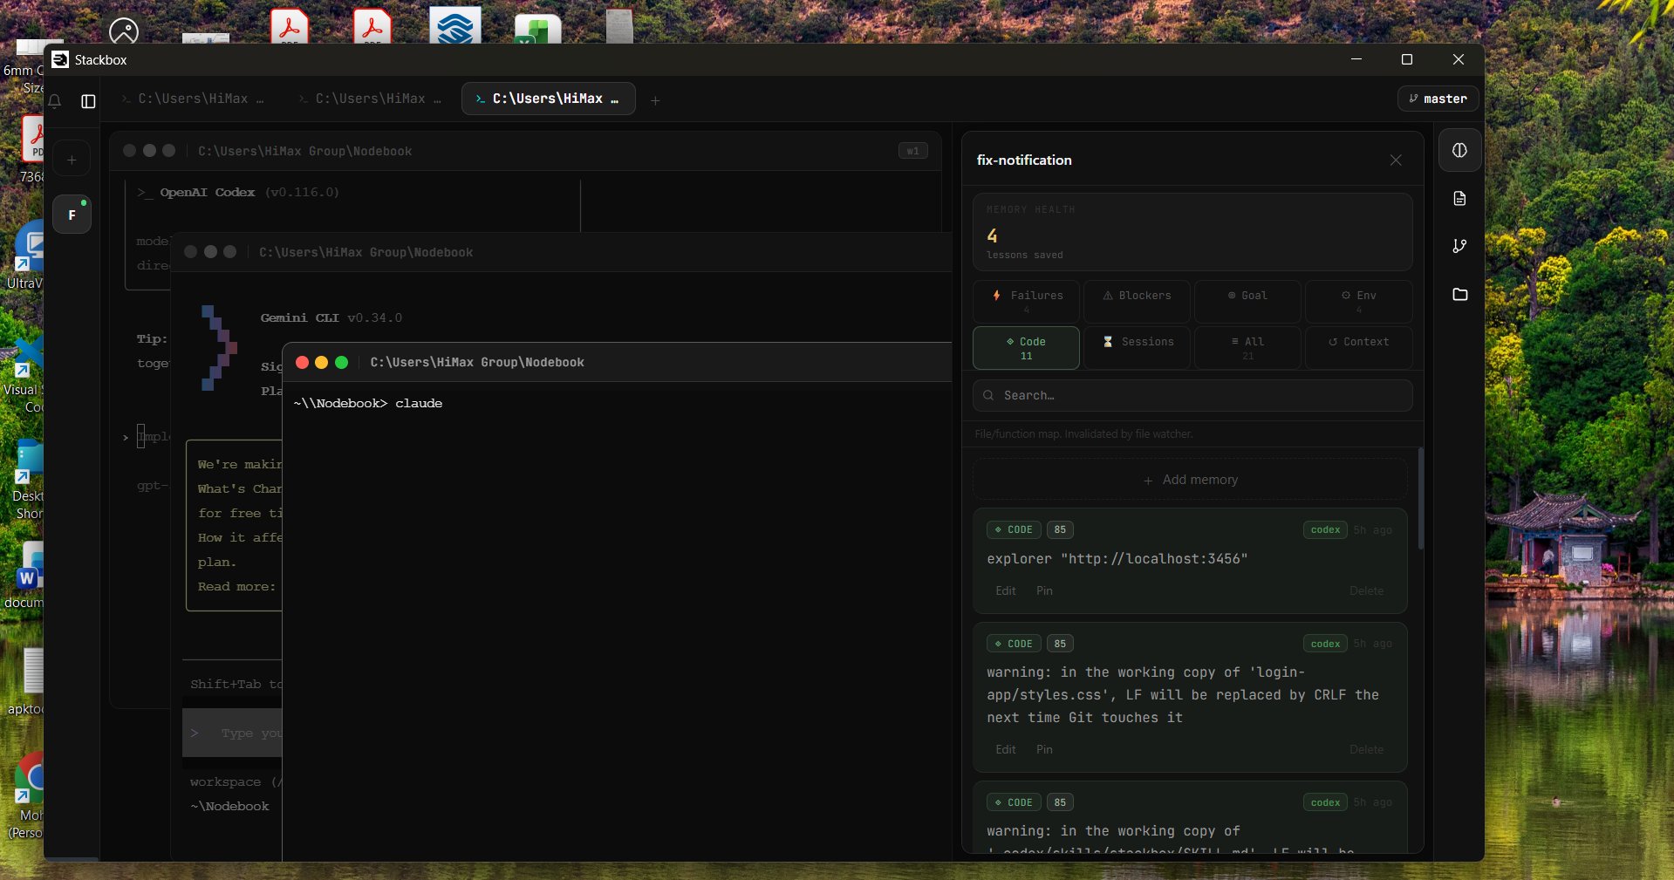This screenshot has height=880, width=1674.
Task: Open the green spreadsheet desktop icon
Action: click(537, 30)
